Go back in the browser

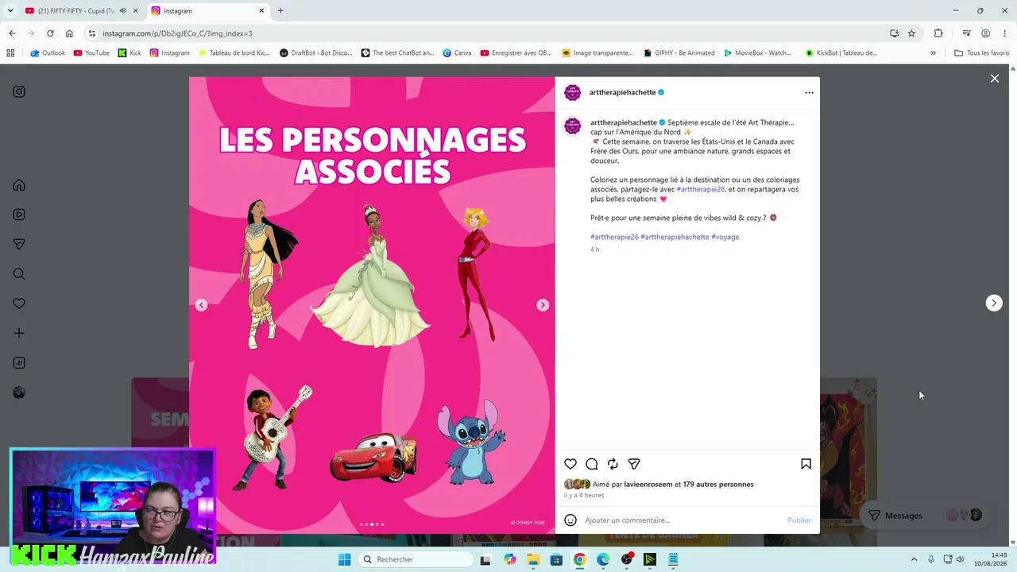(12, 33)
